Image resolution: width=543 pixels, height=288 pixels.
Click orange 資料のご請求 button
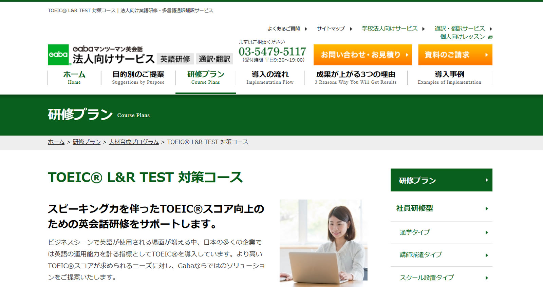pos(455,55)
